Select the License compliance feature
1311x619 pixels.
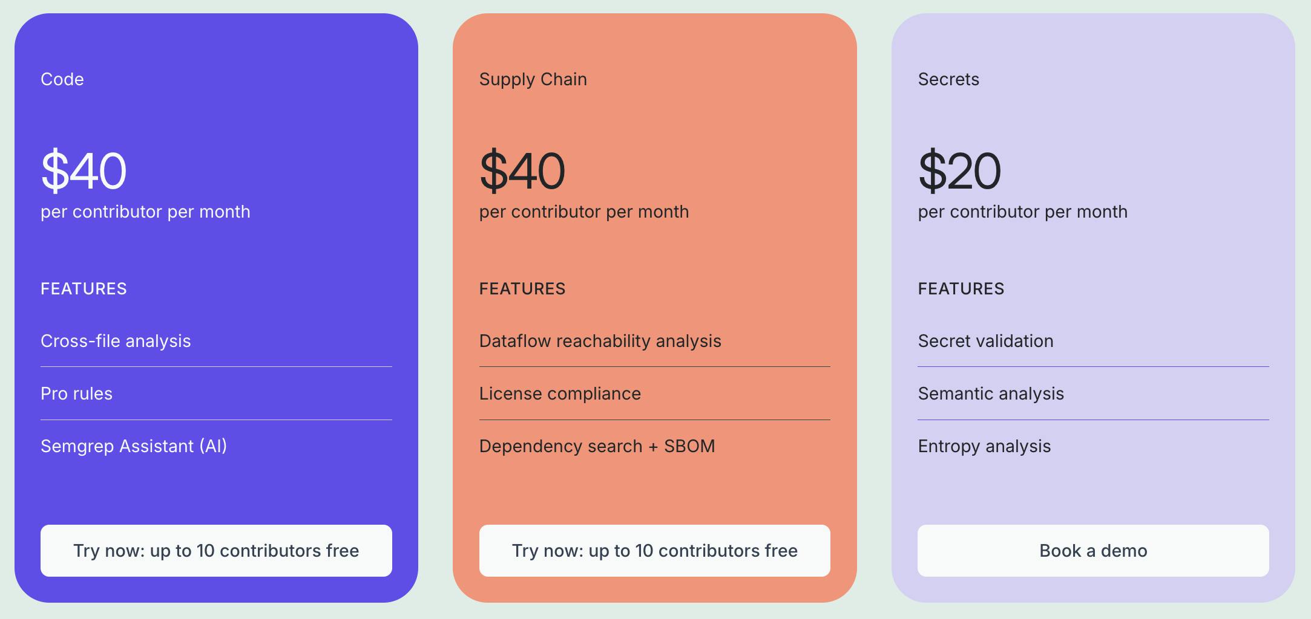(x=560, y=394)
